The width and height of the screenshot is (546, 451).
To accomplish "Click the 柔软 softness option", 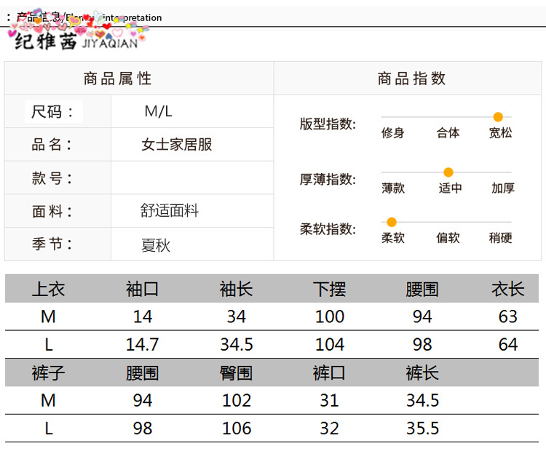I will coord(393,238).
